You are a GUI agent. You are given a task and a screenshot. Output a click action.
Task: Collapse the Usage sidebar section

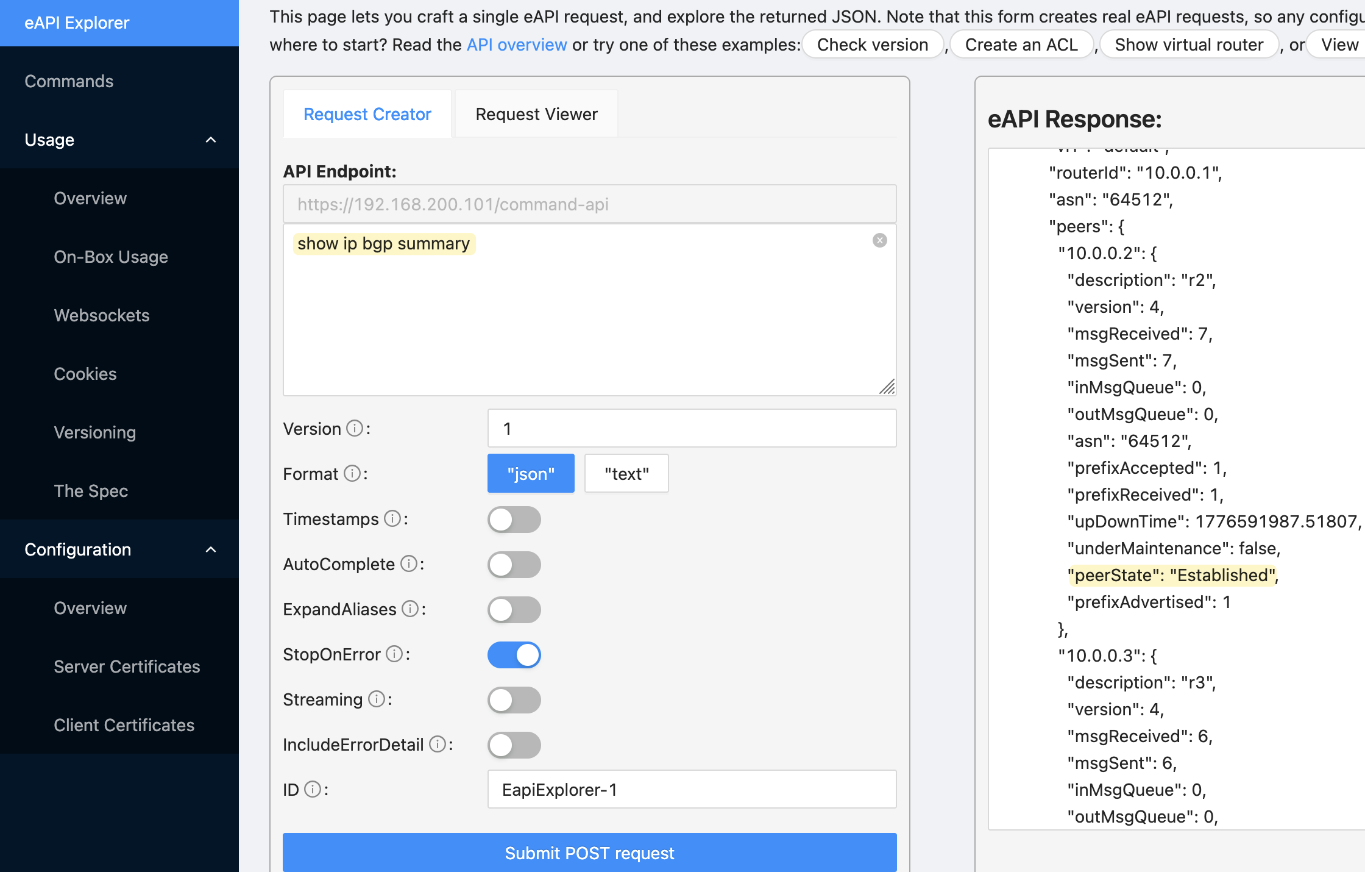211,140
